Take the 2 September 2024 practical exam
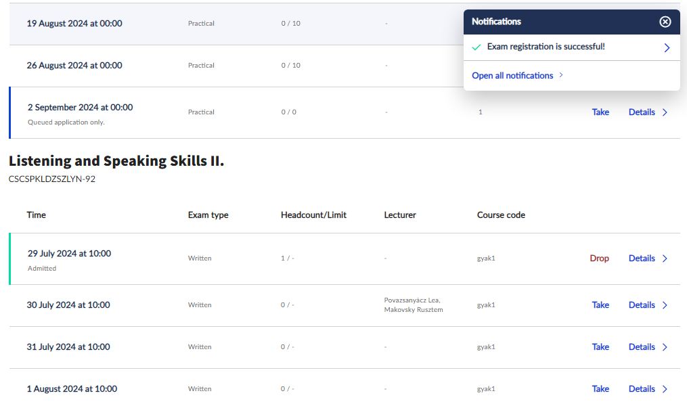The width and height of the screenshot is (687, 406). tap(600, 112)
